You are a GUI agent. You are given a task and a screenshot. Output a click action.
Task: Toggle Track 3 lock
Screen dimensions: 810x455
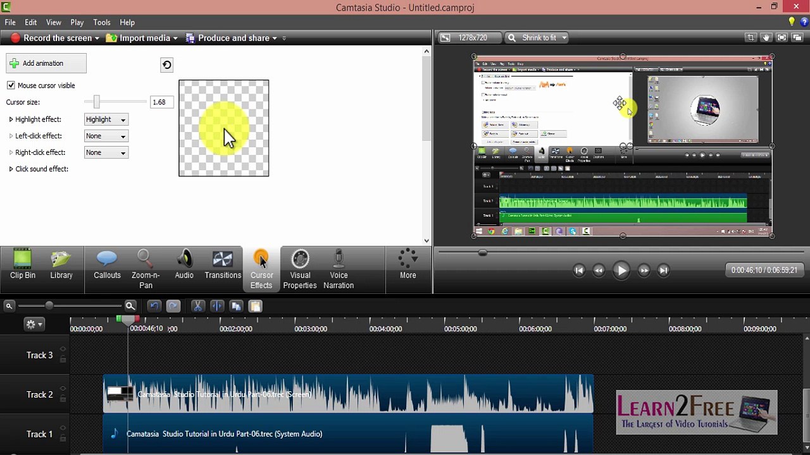click(x=63, y=360)
